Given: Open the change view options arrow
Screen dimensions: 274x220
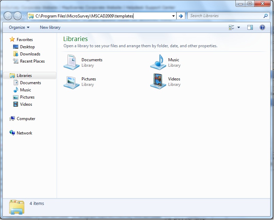Looking at the screenshot, I should (x=239, y=27).
